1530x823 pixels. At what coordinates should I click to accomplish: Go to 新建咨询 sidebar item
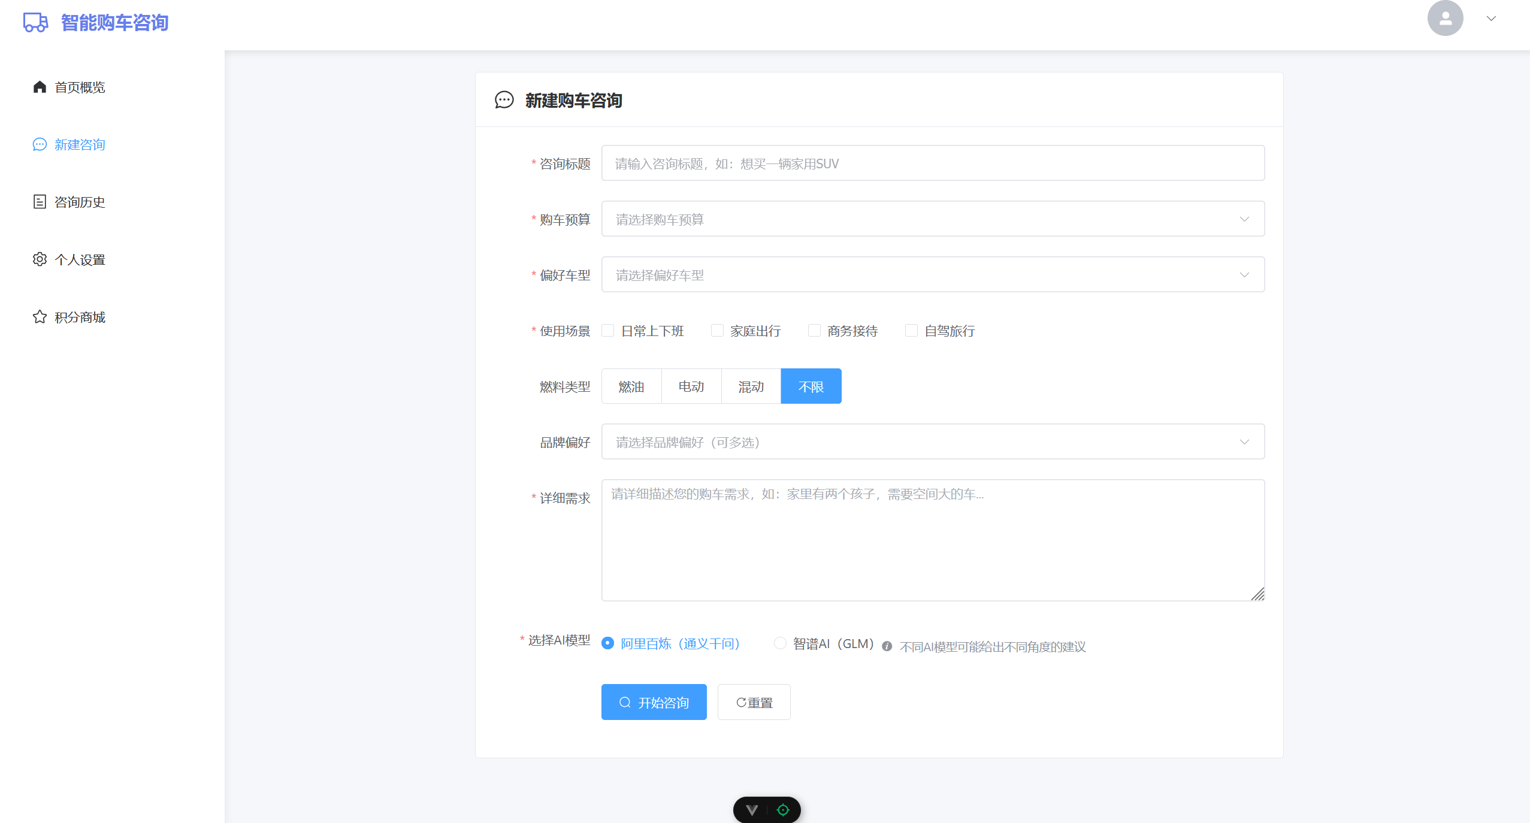[x=79, y=144]
